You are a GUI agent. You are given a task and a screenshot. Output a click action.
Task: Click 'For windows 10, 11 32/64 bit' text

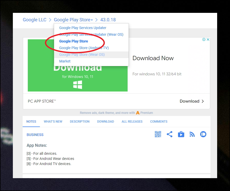tap(157, 74)
